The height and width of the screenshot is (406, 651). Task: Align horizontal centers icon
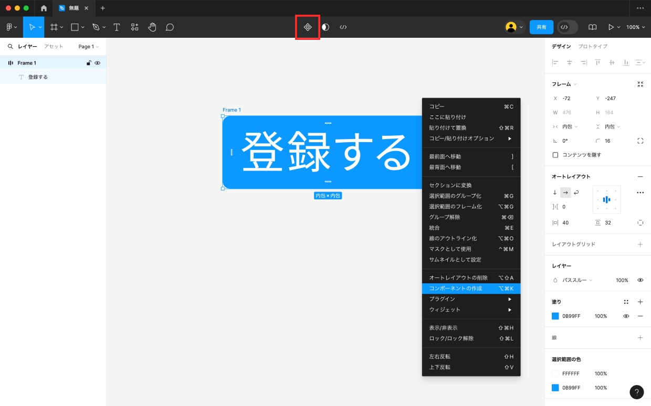click(x=569, y=62)
